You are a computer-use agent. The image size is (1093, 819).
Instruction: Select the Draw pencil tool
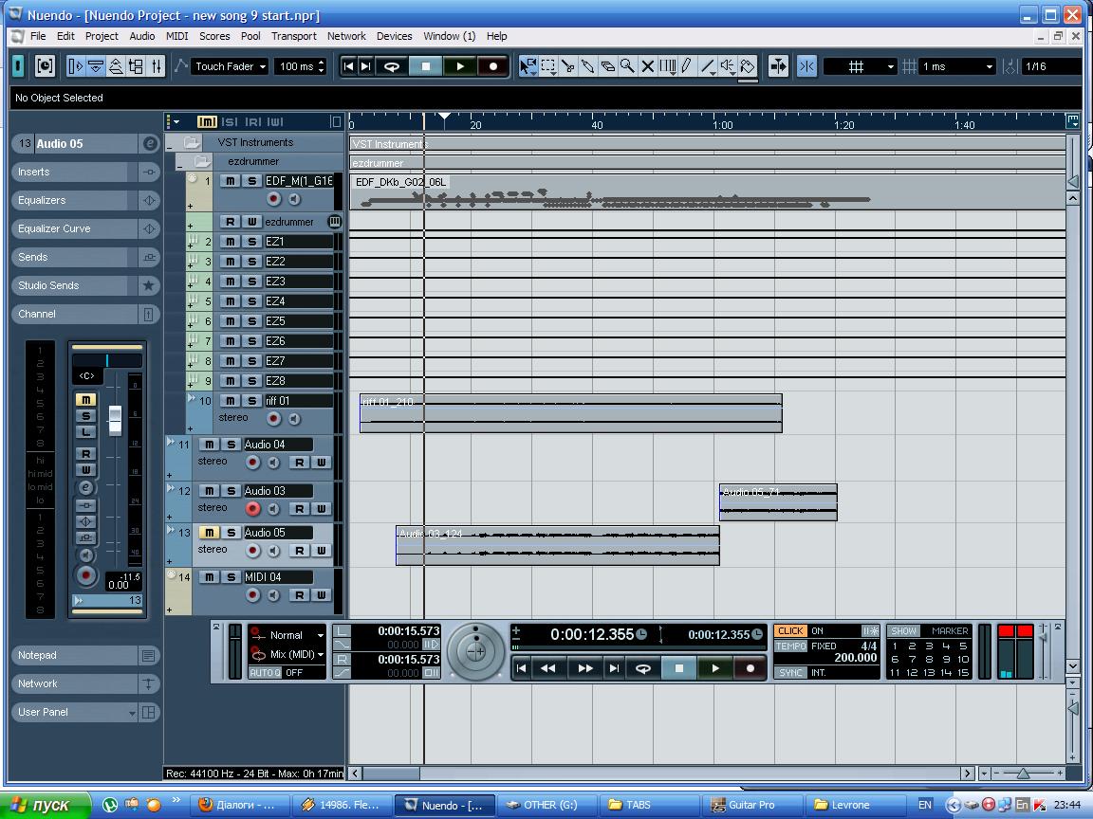click(687, 66)
